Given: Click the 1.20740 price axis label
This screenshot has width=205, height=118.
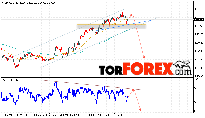Looking at the screenshot, I should 199,68.
